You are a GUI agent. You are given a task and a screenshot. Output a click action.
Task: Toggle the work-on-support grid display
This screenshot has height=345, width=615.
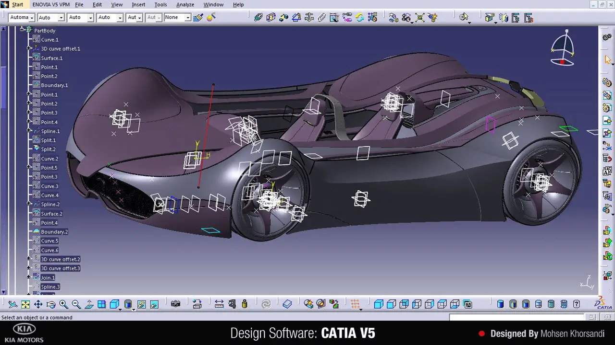tap(355, 304)
